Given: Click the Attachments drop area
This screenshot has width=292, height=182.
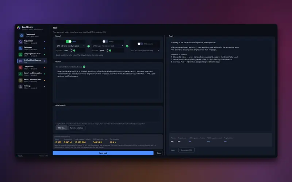Looking at the screenshot, I should 108,115.
